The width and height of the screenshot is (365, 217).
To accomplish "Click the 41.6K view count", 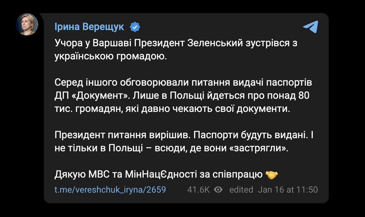I will click(x=198, y=189).
